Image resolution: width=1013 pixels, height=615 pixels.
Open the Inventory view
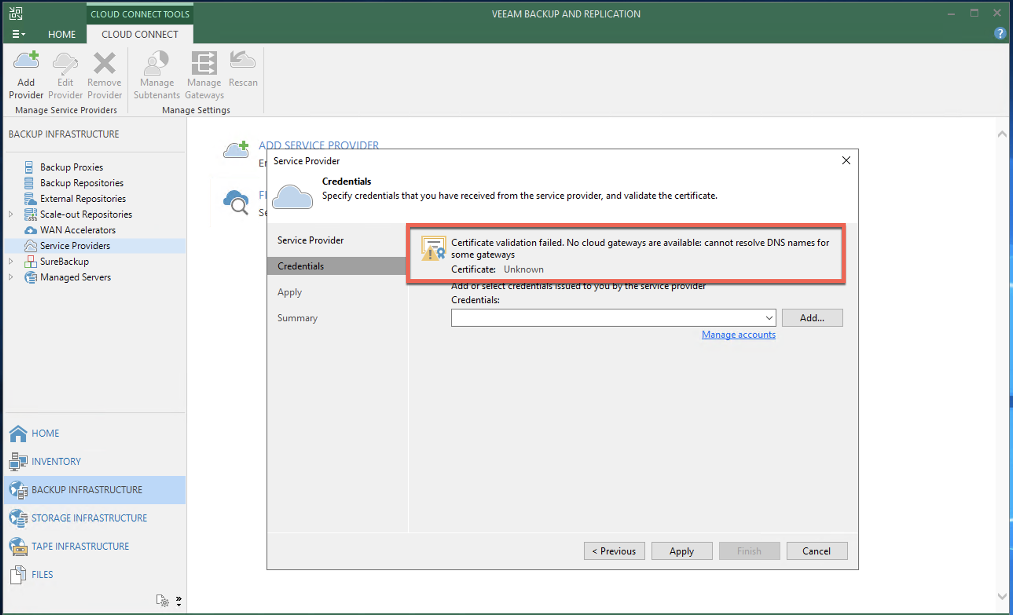point(56,461)
